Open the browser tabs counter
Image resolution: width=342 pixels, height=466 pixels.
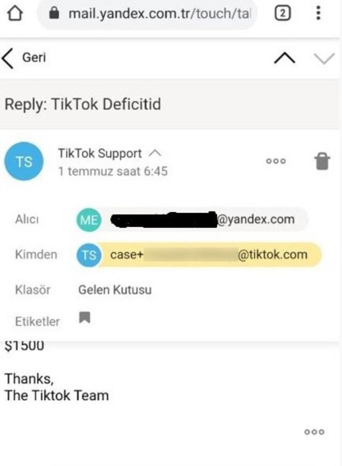[283, 13]
